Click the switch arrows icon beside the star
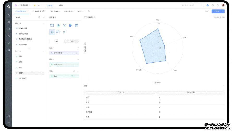The image size is (233, 132). coord(39,5)
